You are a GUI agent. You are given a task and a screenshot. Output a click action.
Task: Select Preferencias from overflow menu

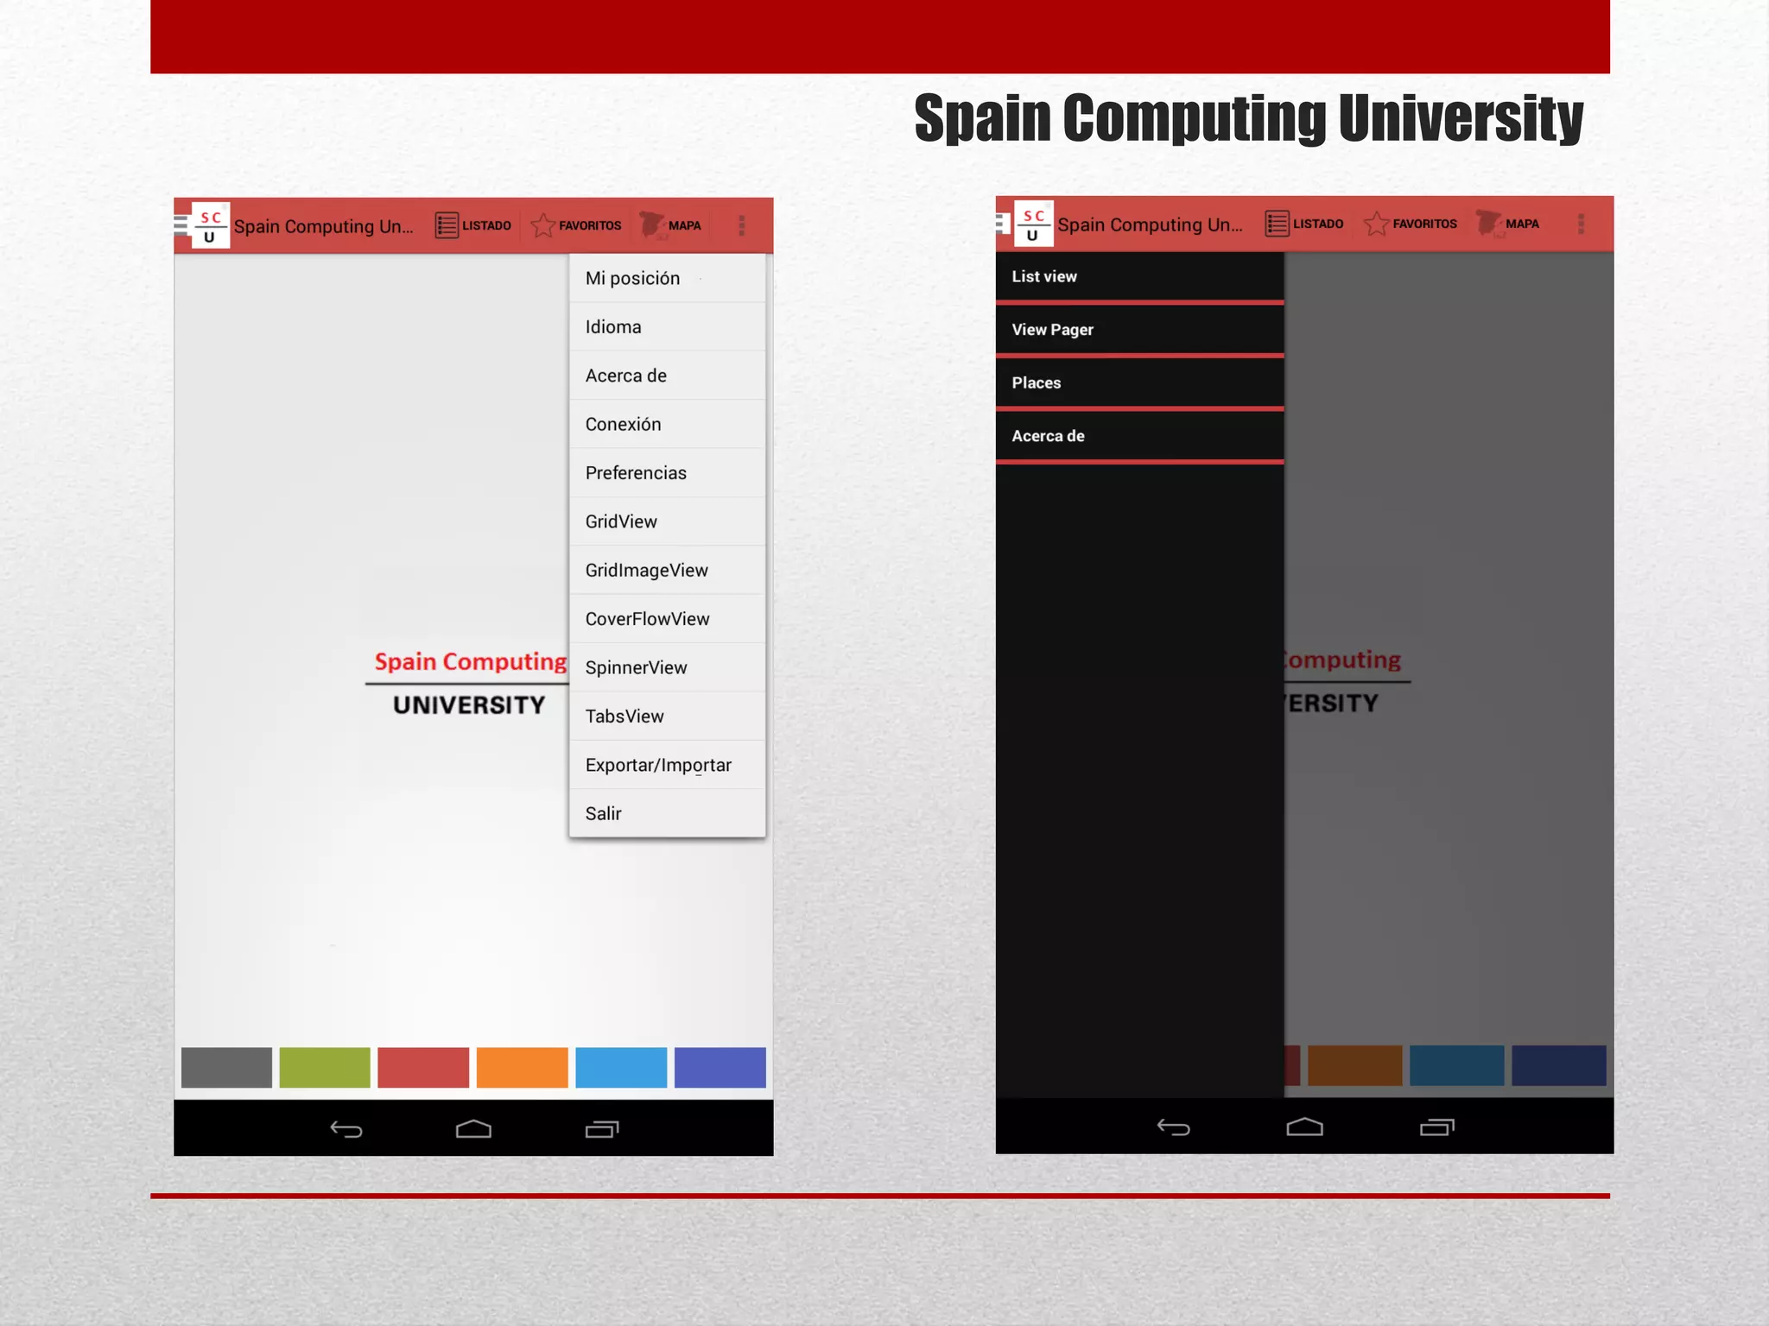[667, 473]
